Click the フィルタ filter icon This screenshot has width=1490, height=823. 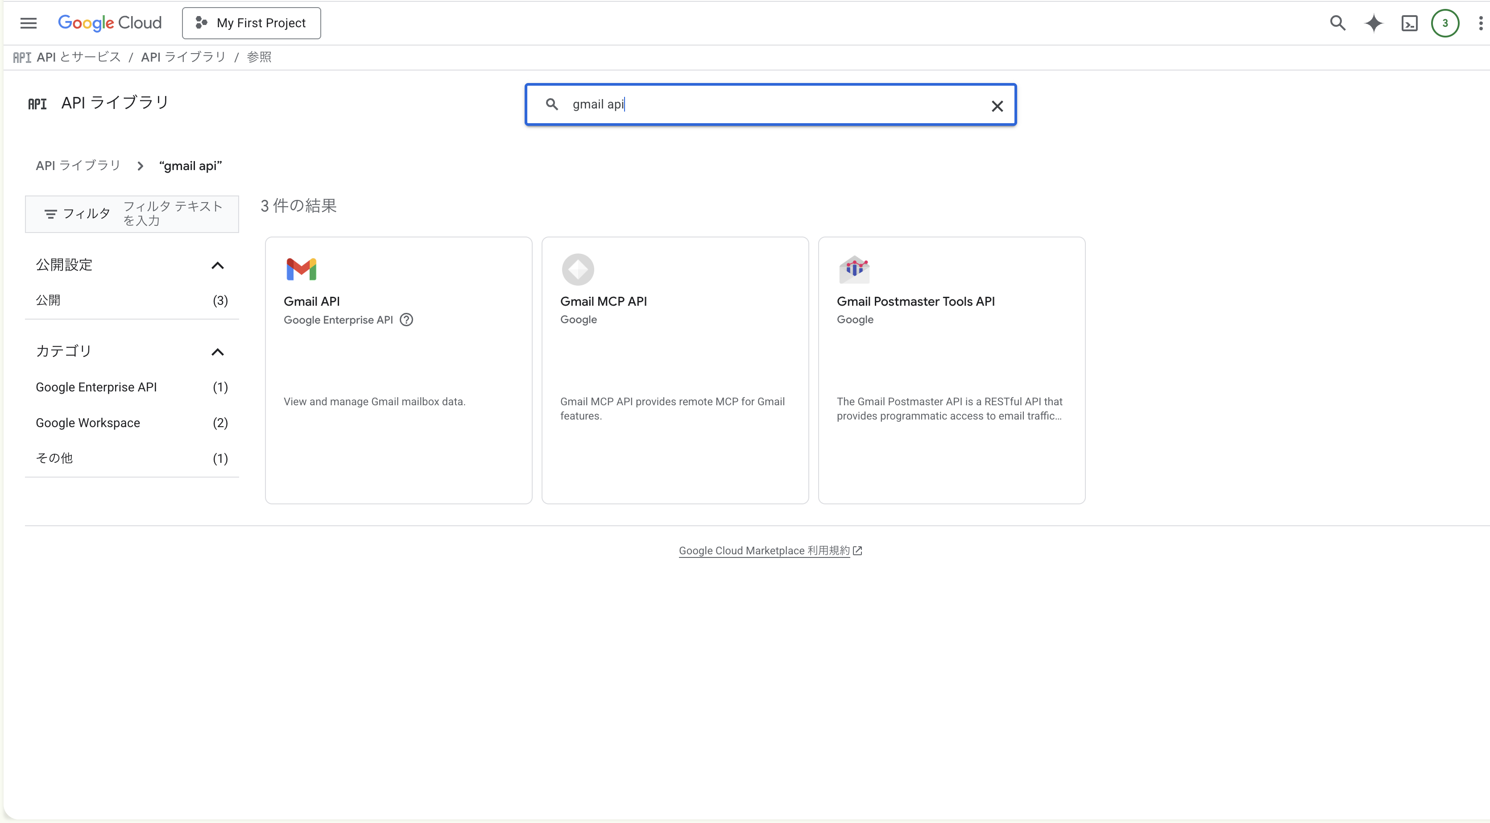click(51, 214)
